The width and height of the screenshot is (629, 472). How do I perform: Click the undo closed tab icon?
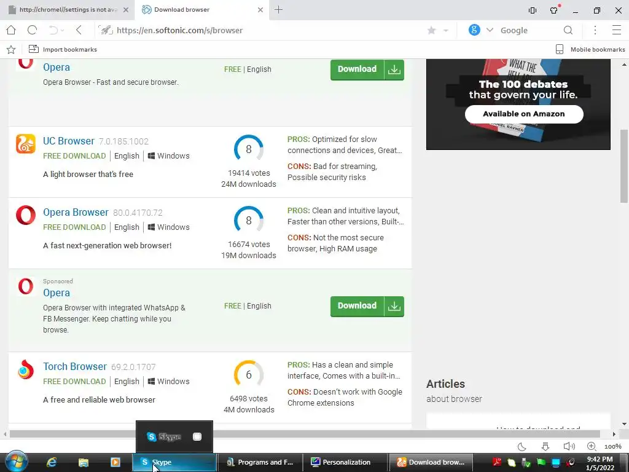coord(53,30)
